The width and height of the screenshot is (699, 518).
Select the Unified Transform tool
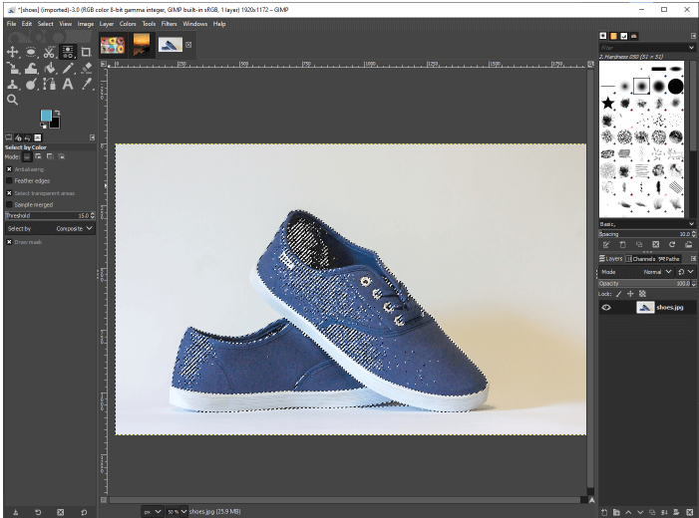tap(13, 68)
